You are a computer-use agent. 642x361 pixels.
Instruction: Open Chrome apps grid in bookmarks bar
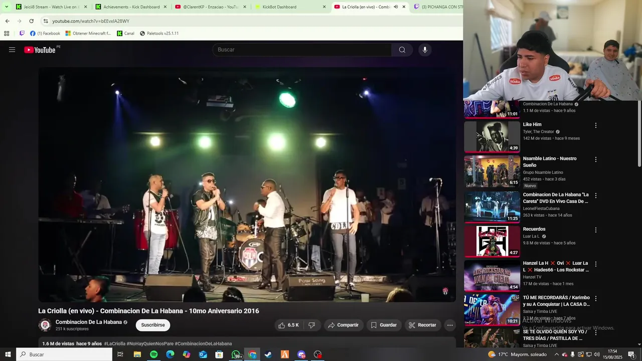click(x=7, y=34)
